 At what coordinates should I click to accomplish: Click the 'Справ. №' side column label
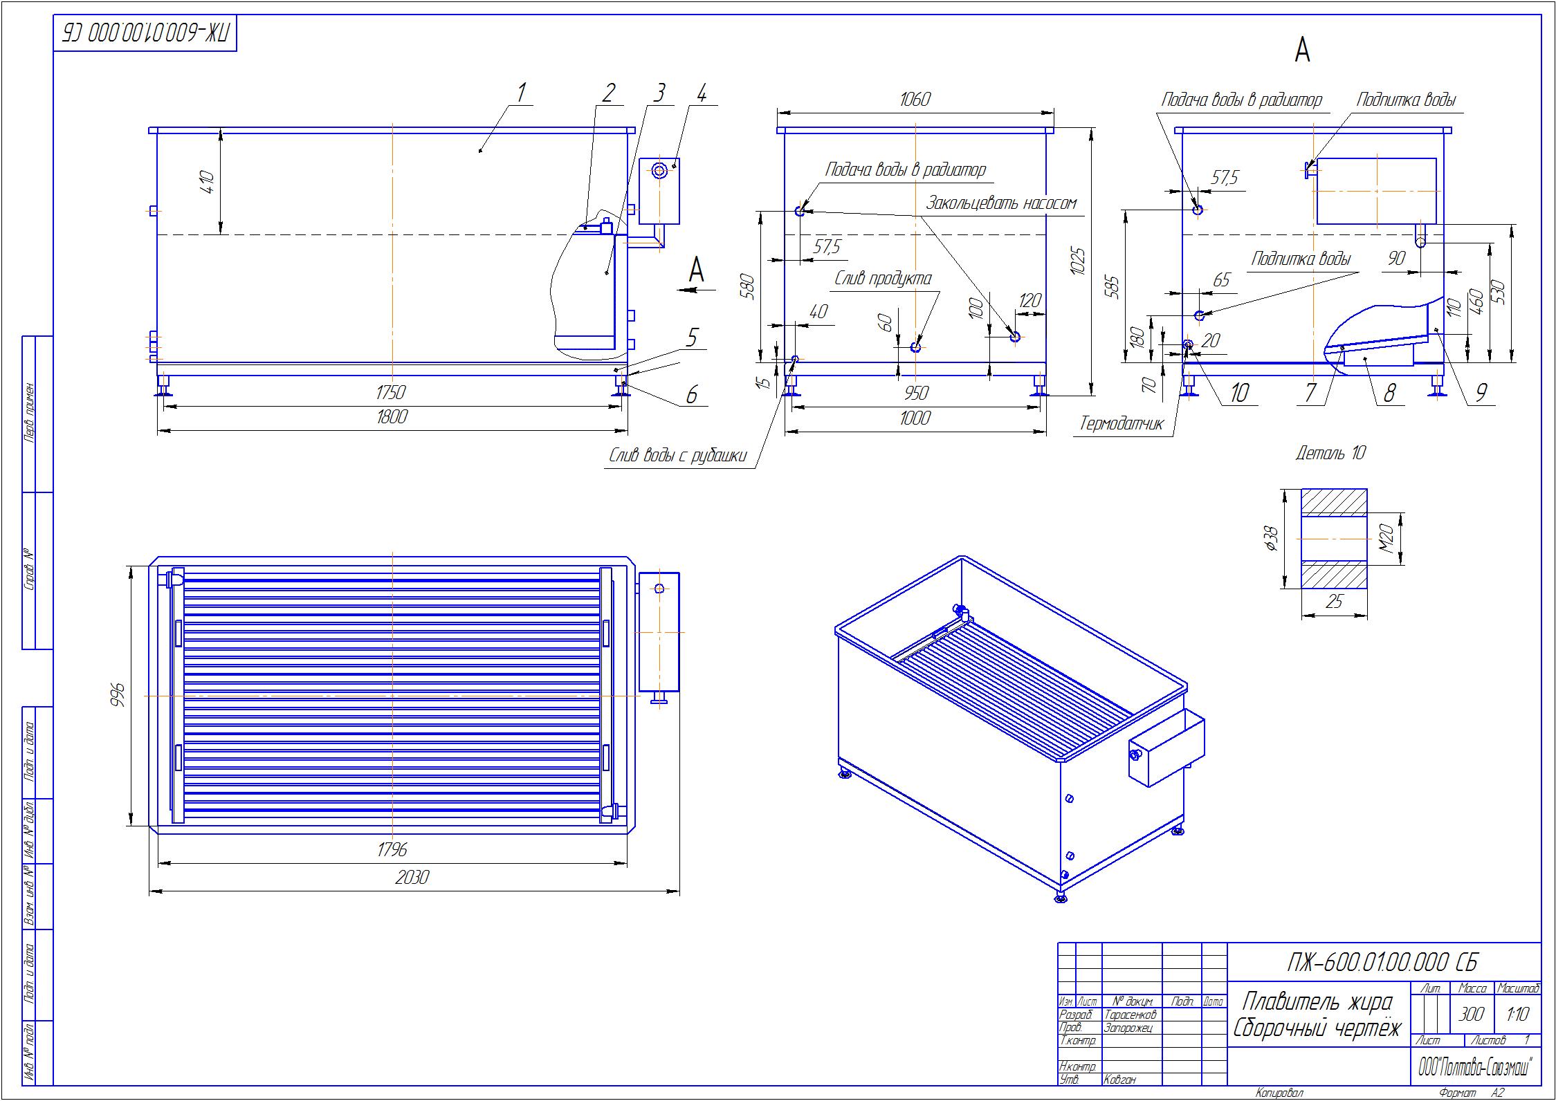(x=30, y=571)
